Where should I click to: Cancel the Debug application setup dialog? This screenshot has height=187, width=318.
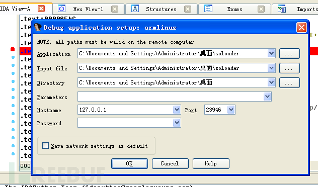click(170, 163)
